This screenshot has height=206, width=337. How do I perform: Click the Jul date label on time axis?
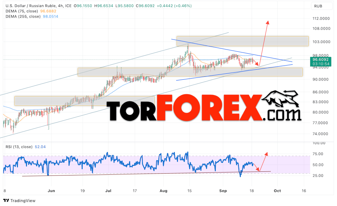click(x=108, y=191)
